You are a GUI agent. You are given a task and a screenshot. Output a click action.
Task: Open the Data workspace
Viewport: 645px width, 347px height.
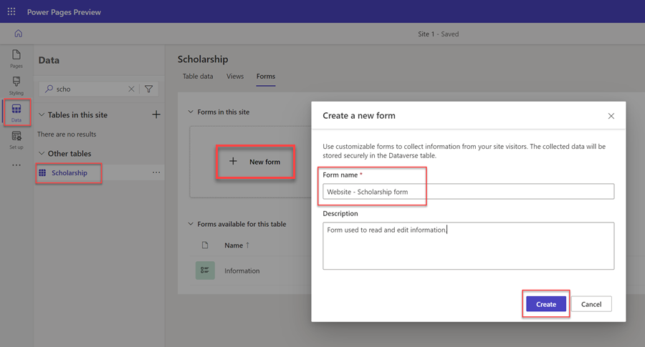pyautogui.click(x=16, y=112)
